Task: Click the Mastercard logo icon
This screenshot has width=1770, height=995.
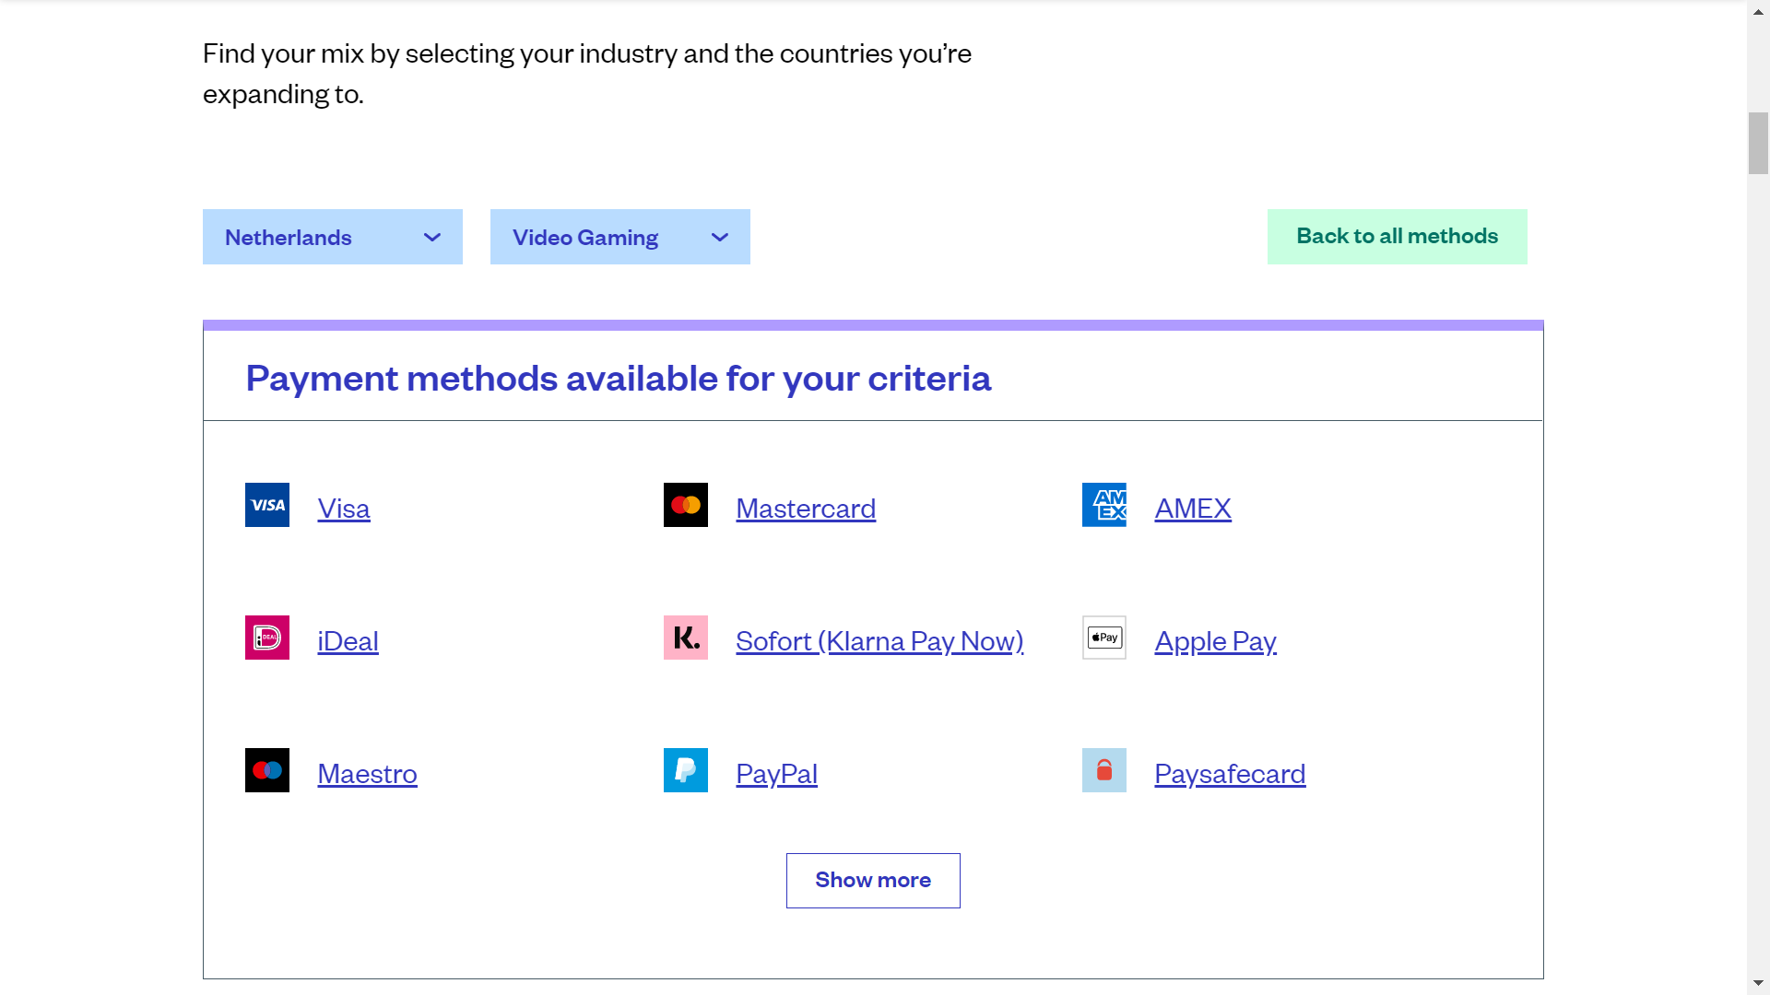Action: point(686,505)
